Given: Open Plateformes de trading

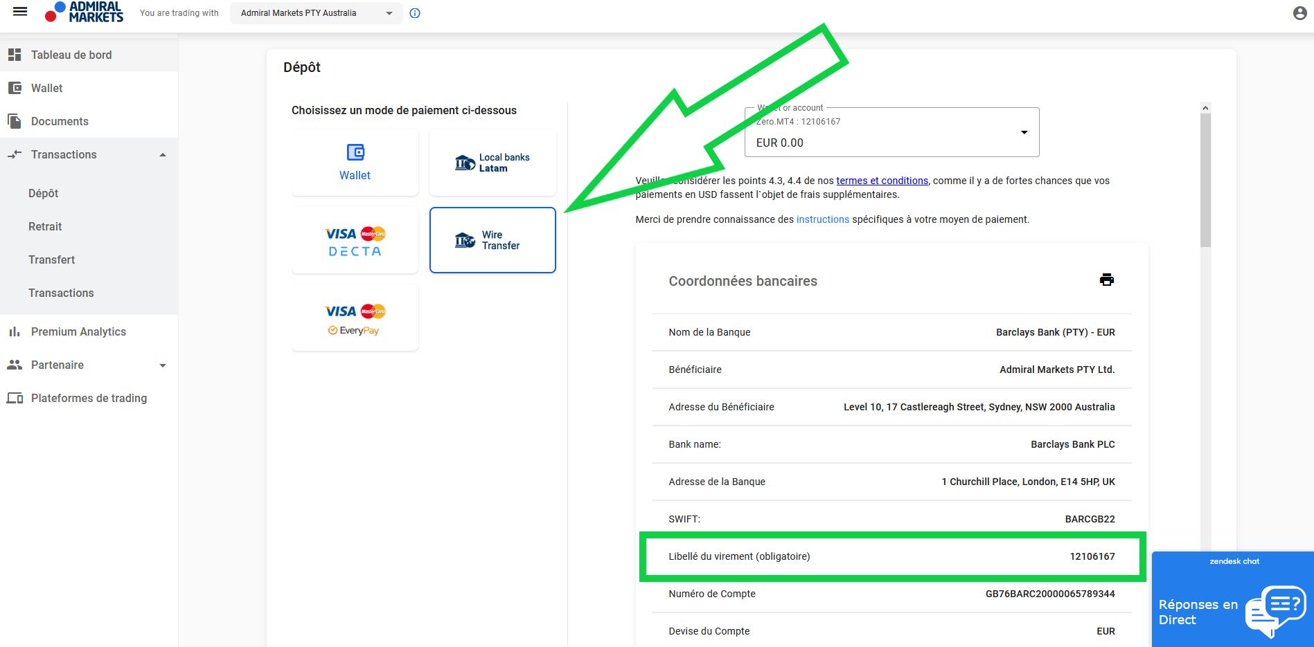Looking at the screenshot, I should [89, 398].
